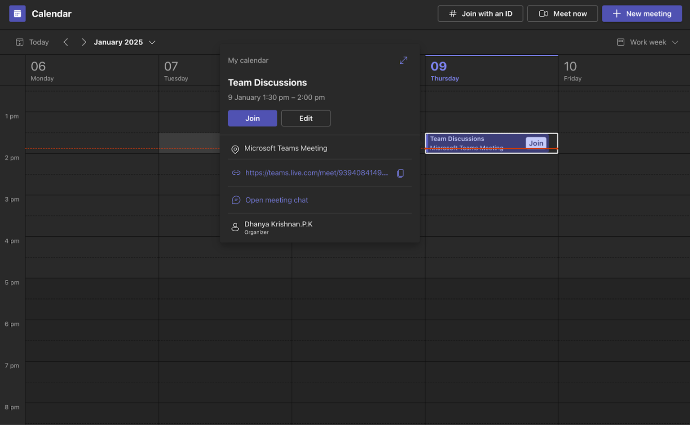
Task: Start a Meet now session
Action: point(562,13)
